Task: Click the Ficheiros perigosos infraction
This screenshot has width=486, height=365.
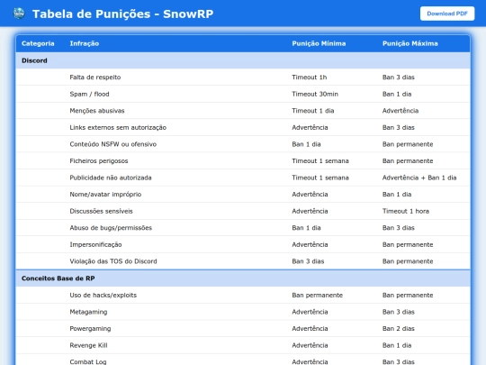Action: point(99,161)
